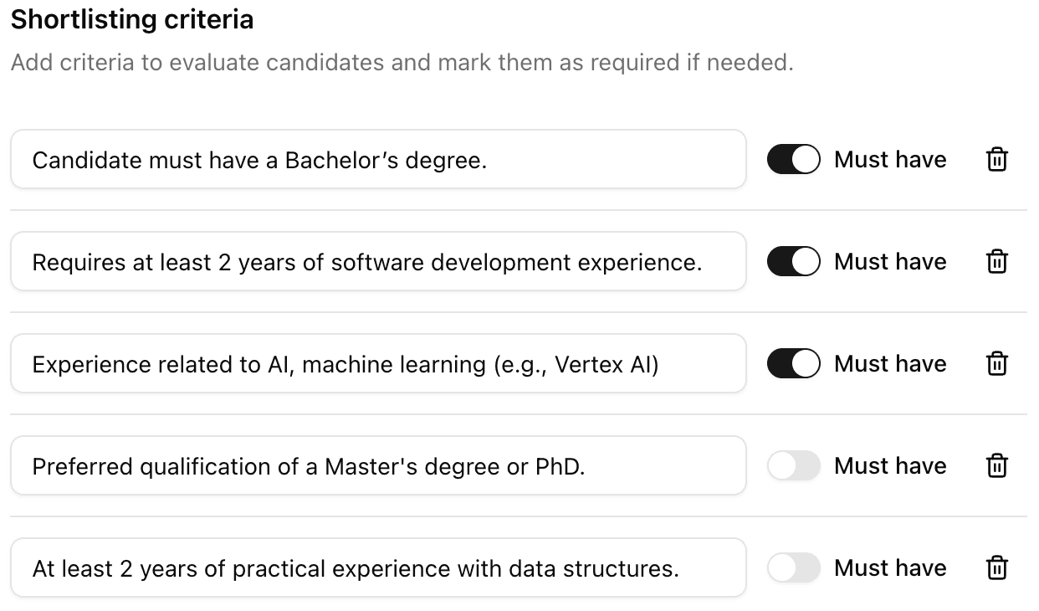Disable Must have for Bachelor's degree criterion
Image resolution: width=1039 pixels, height=611 pixels.
[x=793, y=159]
